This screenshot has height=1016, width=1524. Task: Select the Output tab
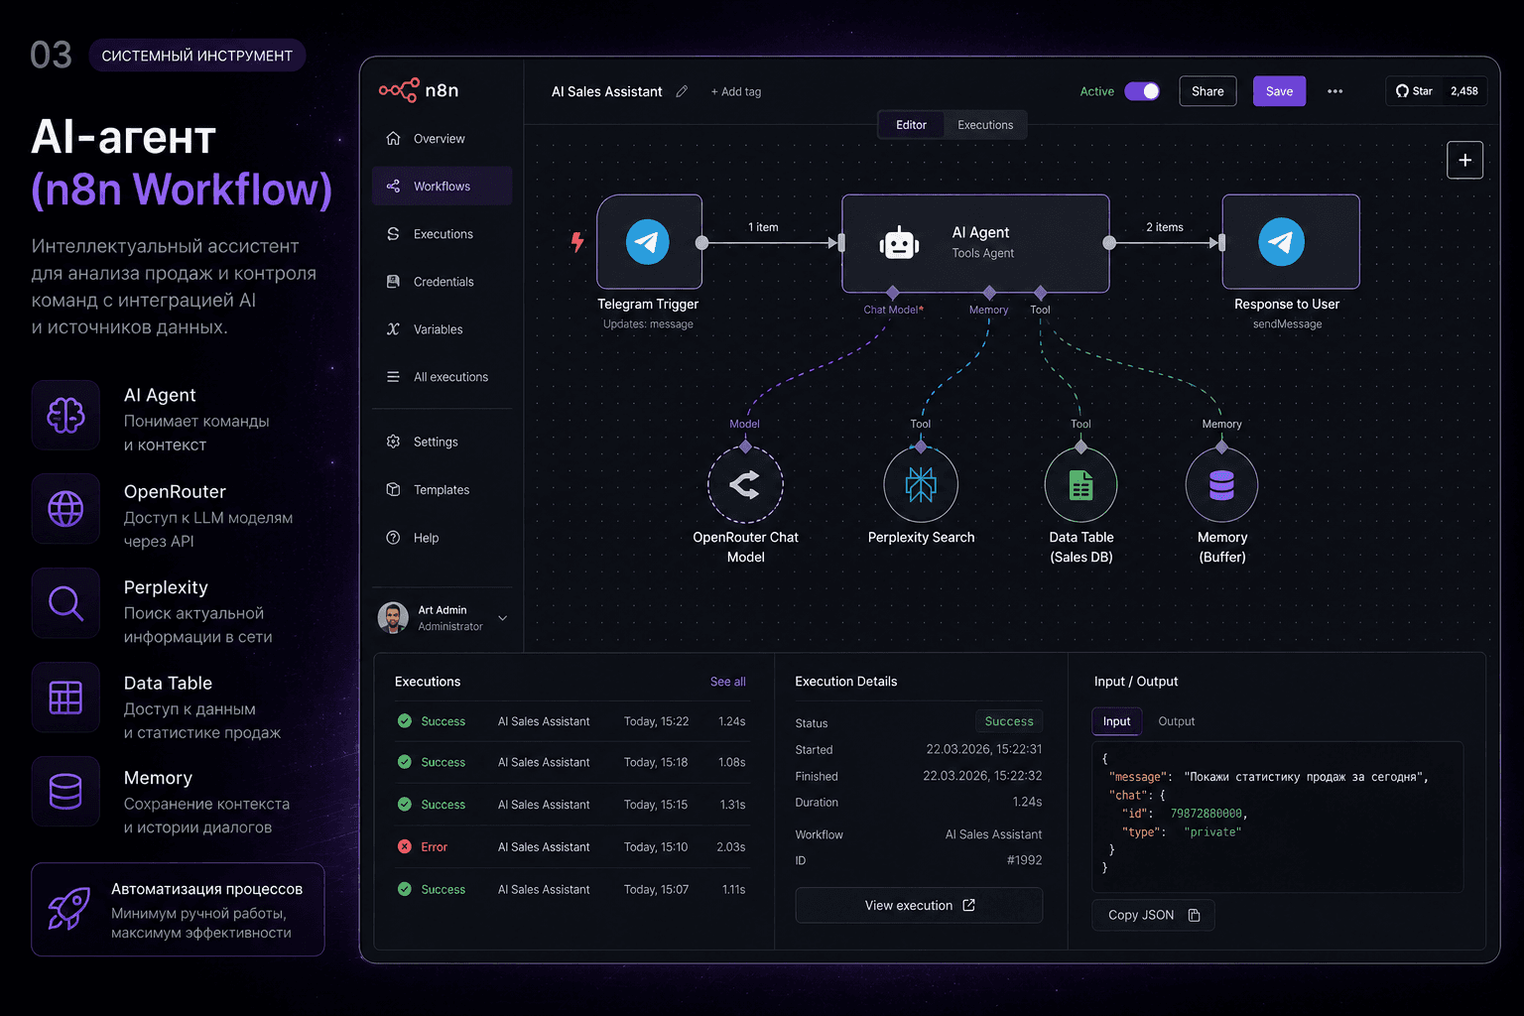click(x=1177, y=721)
